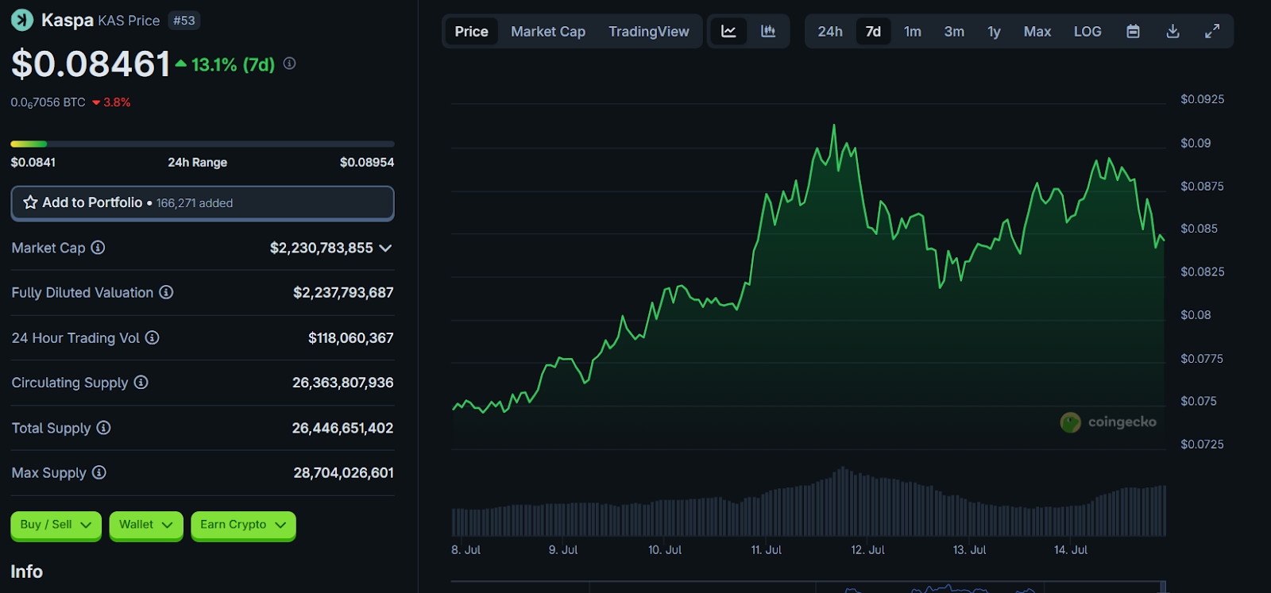Click the $2,230,783,855 market cap value
1271x593 pixels.
pyautogui.click(x=322, y=248)
